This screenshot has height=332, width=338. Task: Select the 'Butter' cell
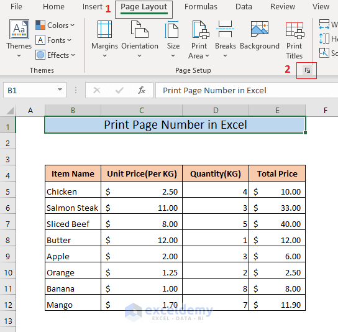pyautogui.click(x=73, y=238)
